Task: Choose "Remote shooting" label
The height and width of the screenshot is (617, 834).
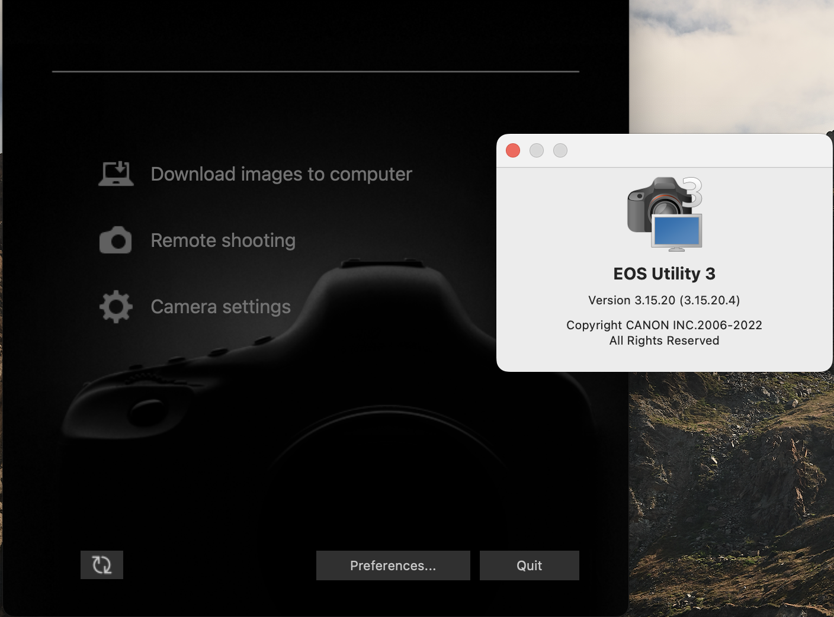Action: (223, 240)
